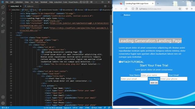Screen dimensions: 195x109
Task: Open the Search view in activity bar
Action: [3, 13]
